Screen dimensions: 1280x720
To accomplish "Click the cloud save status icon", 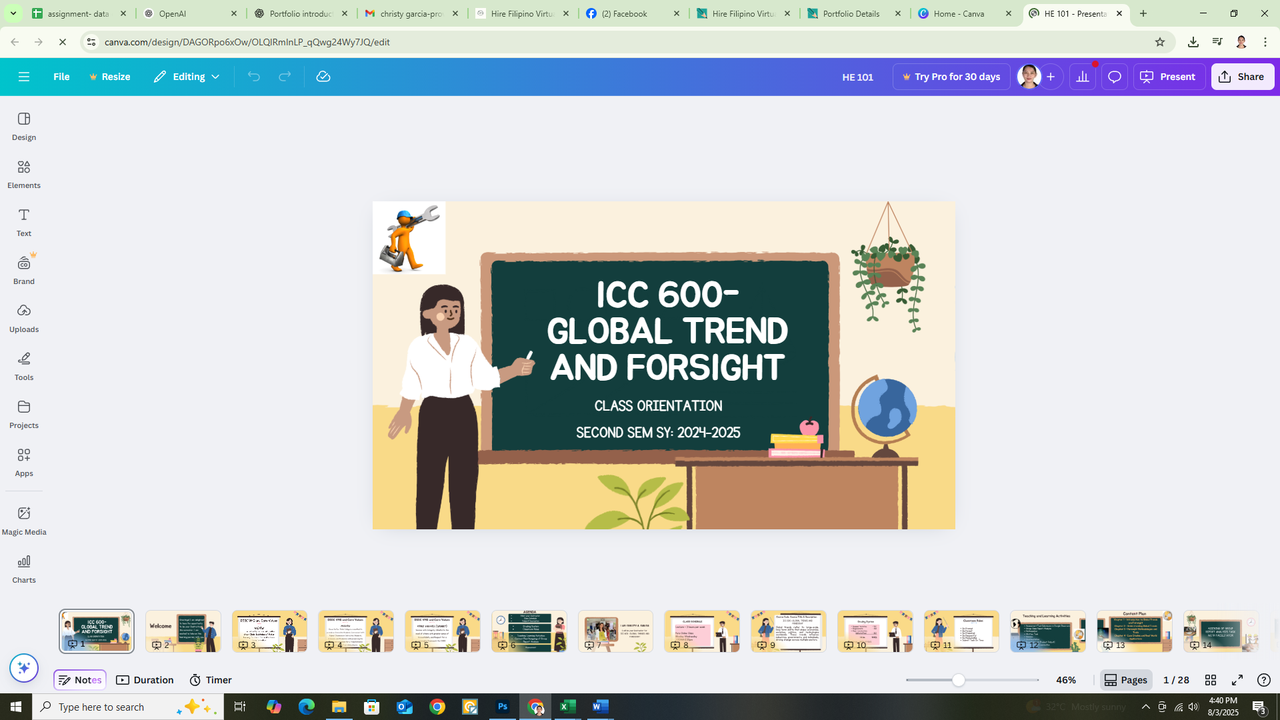I will coord(323,77).
